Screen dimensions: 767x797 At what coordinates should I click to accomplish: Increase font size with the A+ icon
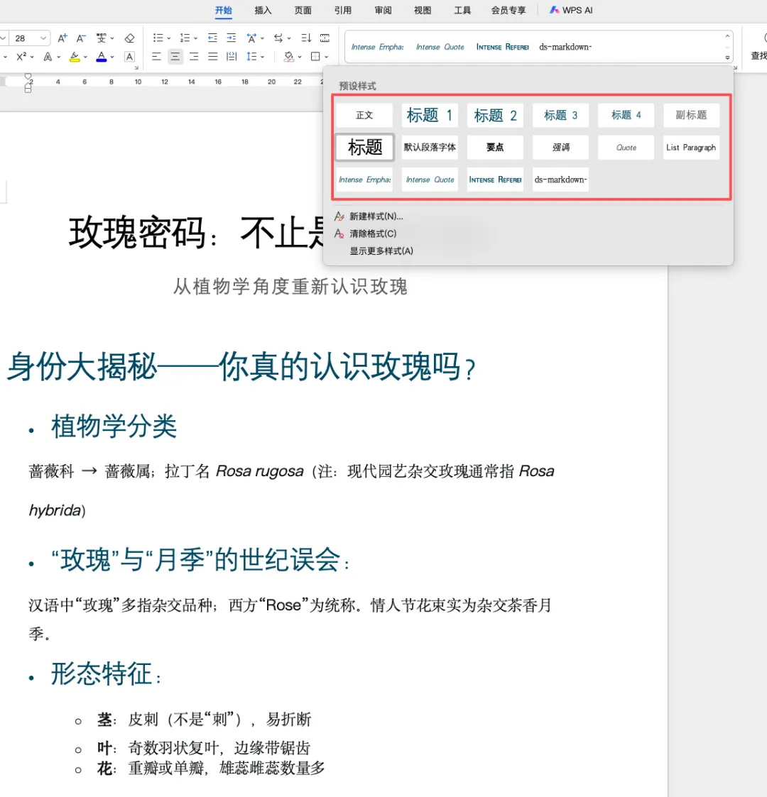[x=62, y=38]
